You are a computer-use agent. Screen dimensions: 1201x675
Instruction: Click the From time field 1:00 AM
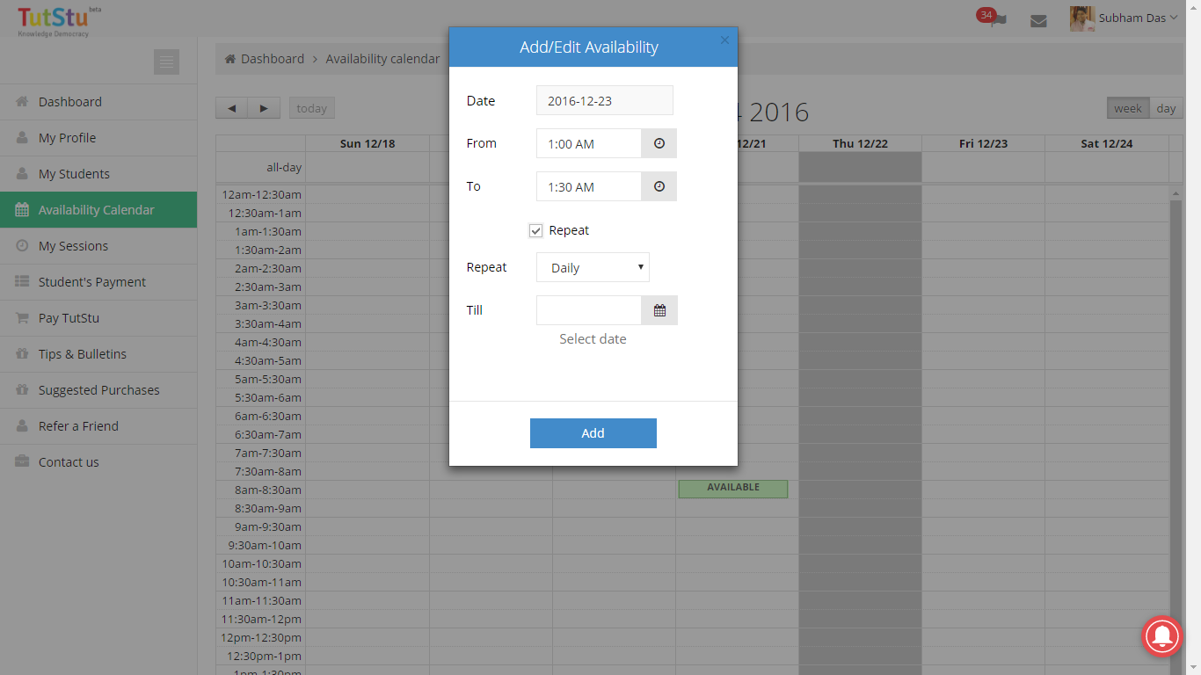point(589,143)
